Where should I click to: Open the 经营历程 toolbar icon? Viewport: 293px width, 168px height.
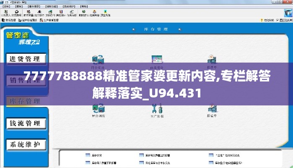(x=16, y=13)
